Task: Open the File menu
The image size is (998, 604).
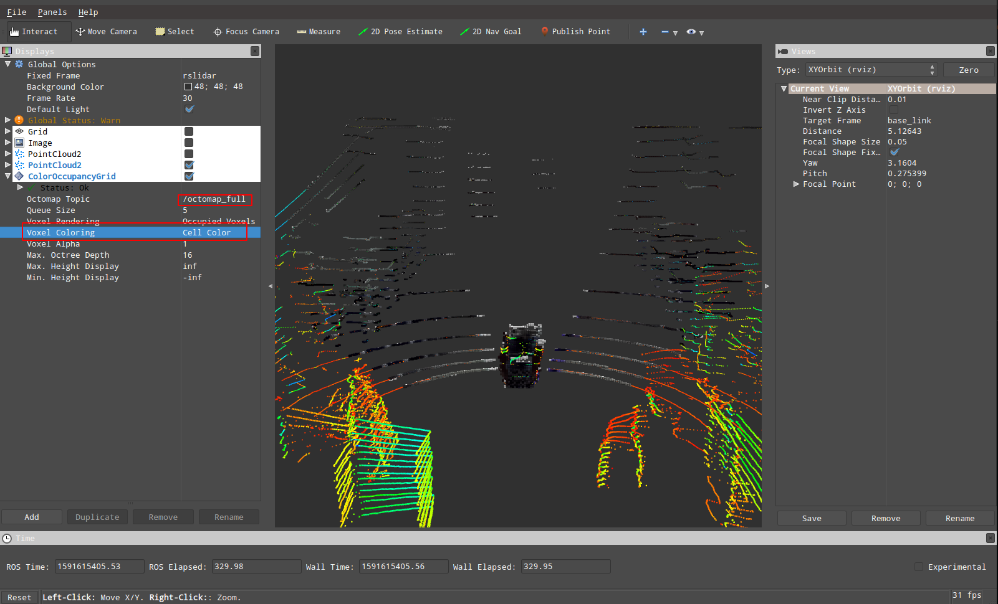Action: point(16,12)
